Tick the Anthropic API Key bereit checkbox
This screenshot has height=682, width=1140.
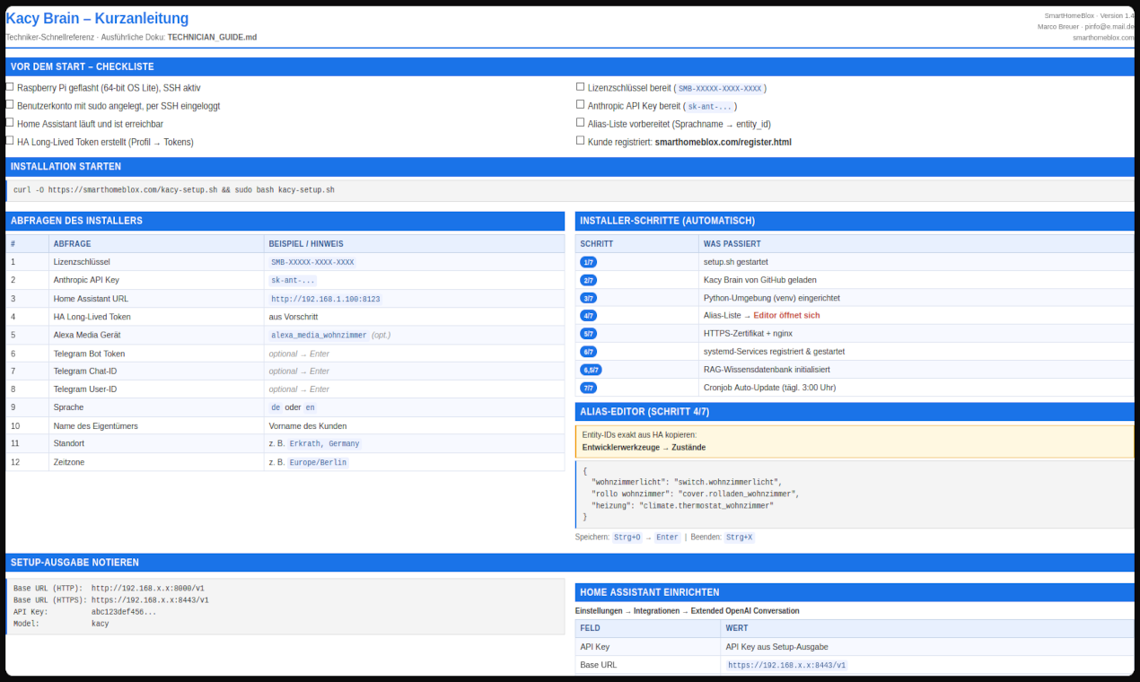(x=580, y=105)
